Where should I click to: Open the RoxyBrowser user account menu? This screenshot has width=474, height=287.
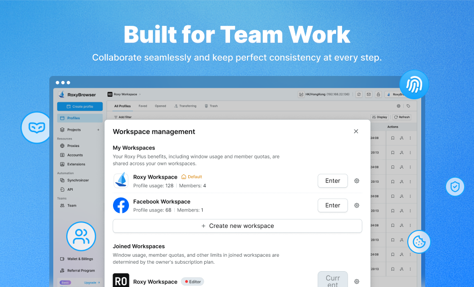(394, 94)
